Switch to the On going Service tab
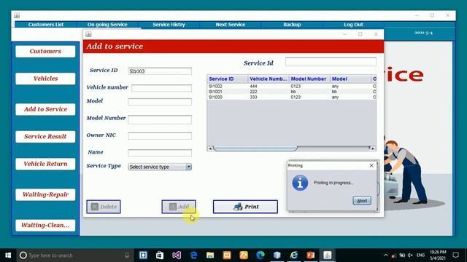The image size is (467, 262). tap(107, 25)
